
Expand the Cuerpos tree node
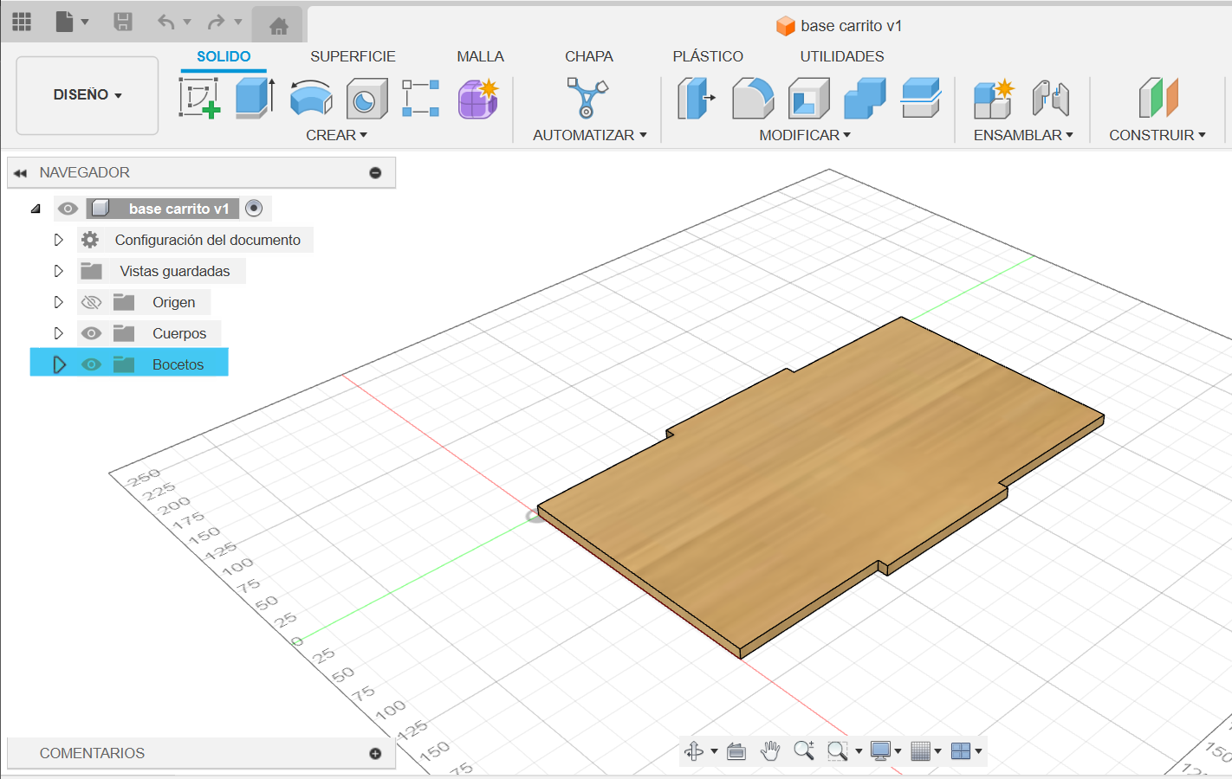pyautogui.click(x=59, y=332)
